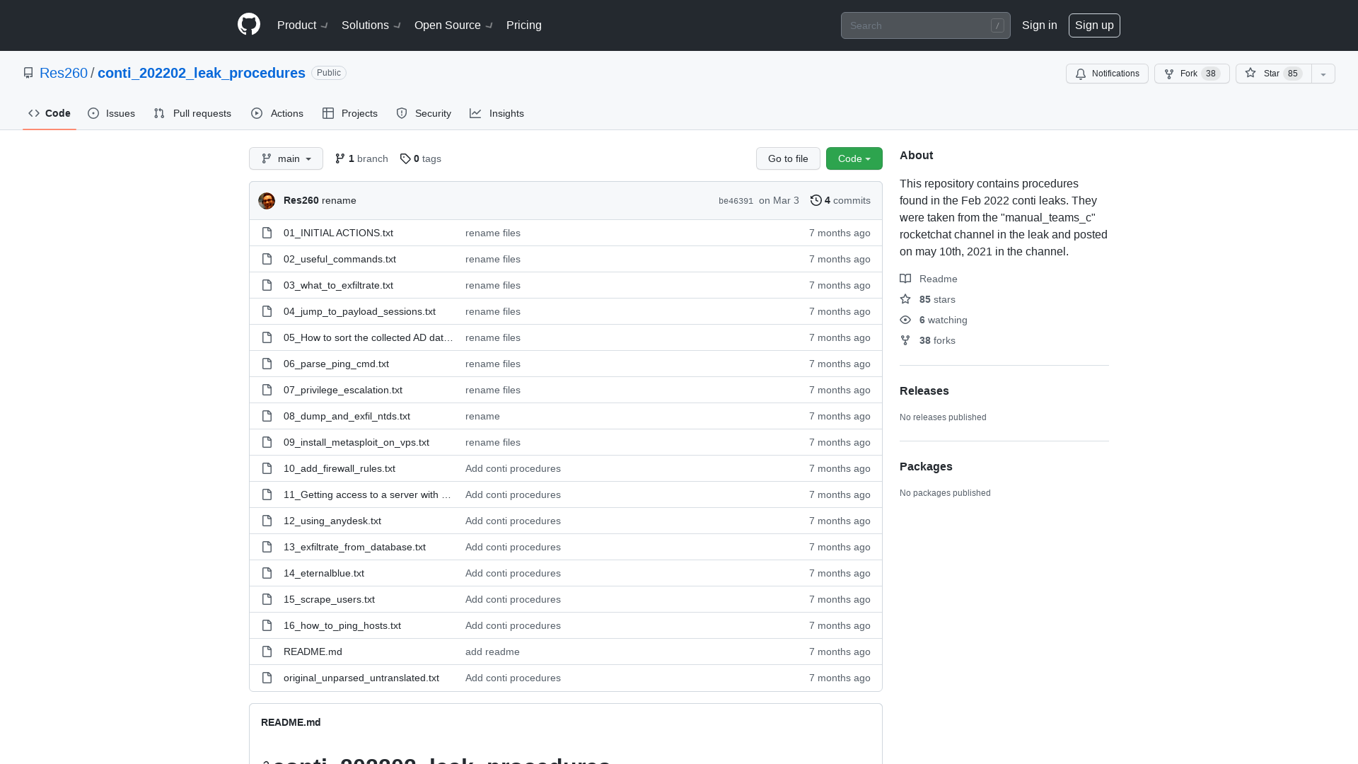Open the Pull requests tab
1358x764 pixels.
[192, 113]
